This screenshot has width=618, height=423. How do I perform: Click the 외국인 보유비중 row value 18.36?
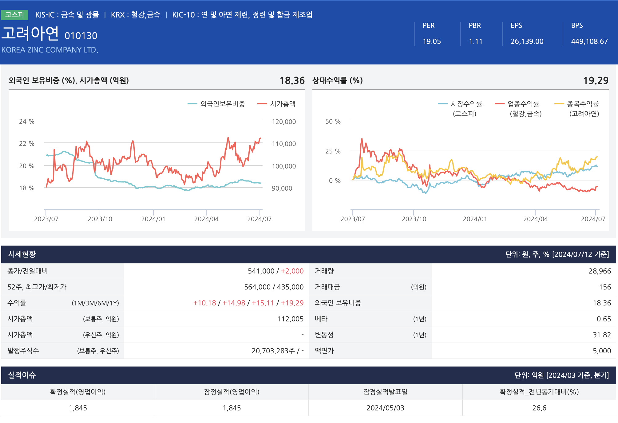click(602, 303)
